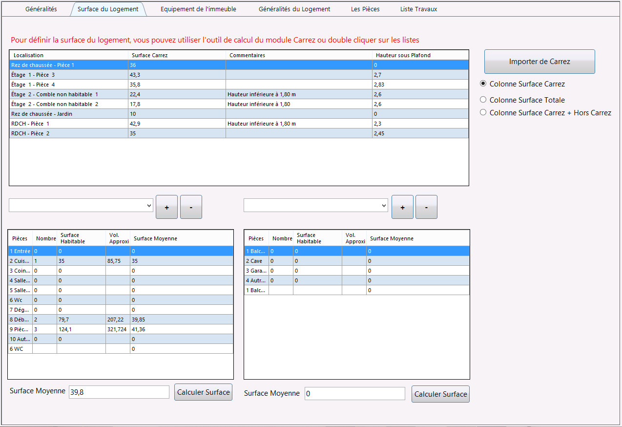622x427 pixels.
Task: Select the Étage 1 - Pièce 3 row
Action: click(x=239, y=75)
